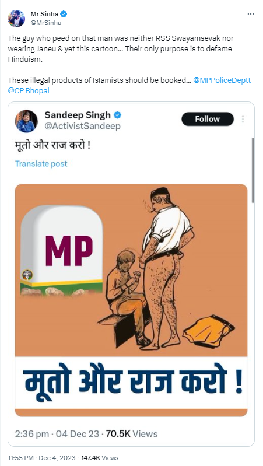Click the @ActivistSandeep handle
Image resolution: width=263 pixels, height=466 pixels.
pos(82,127)
